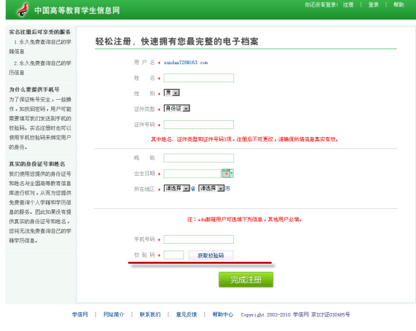Open the birth date calendar picker icon
Screen dimensions: 416x331
(x=228, y=173)
